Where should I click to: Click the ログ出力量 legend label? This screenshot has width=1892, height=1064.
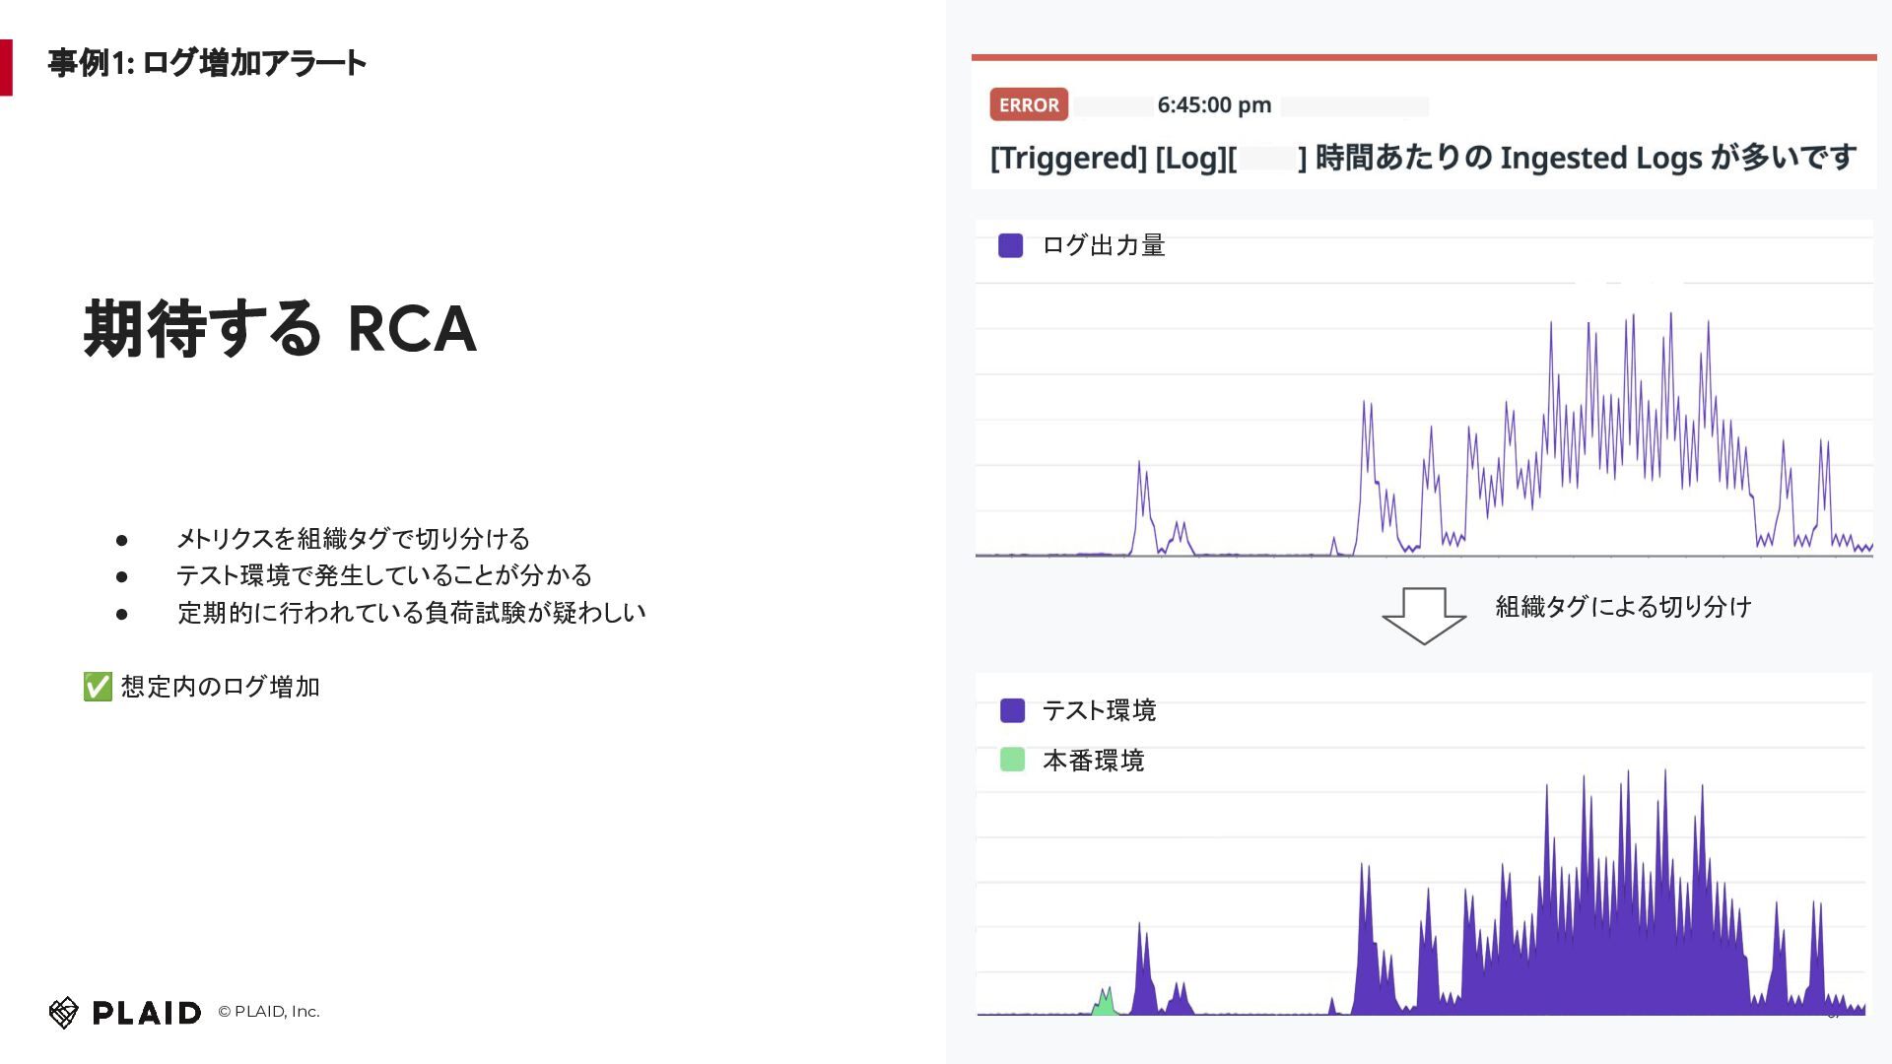[1104, 245]
